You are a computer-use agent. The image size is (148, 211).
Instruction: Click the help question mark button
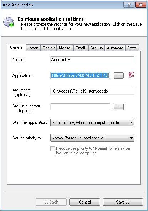click(x=129, y=5)
